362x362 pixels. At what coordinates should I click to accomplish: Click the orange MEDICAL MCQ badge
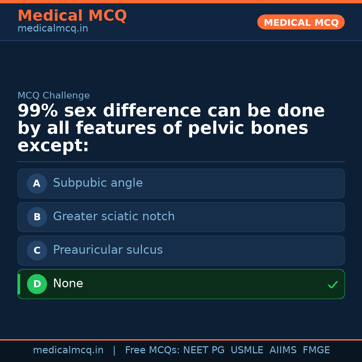301,22
